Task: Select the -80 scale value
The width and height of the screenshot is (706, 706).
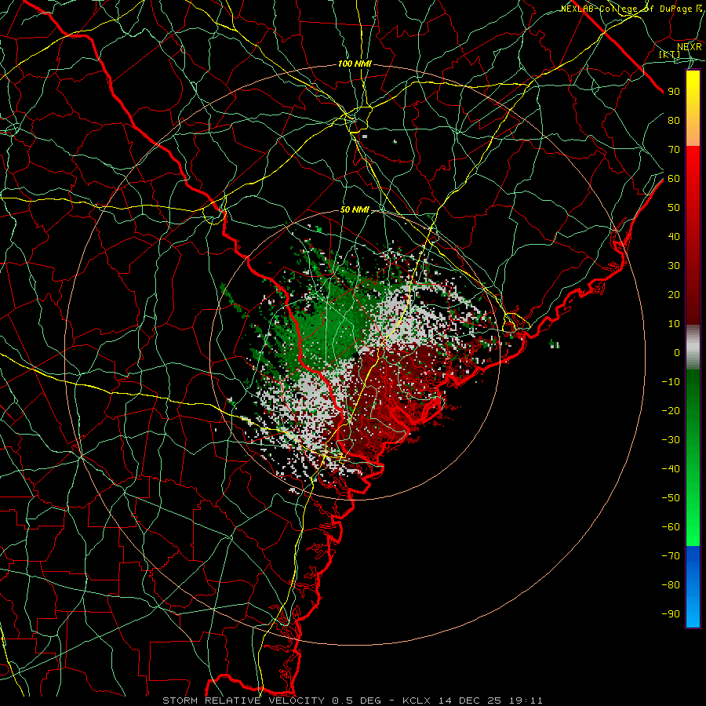Action: point(671,585)
